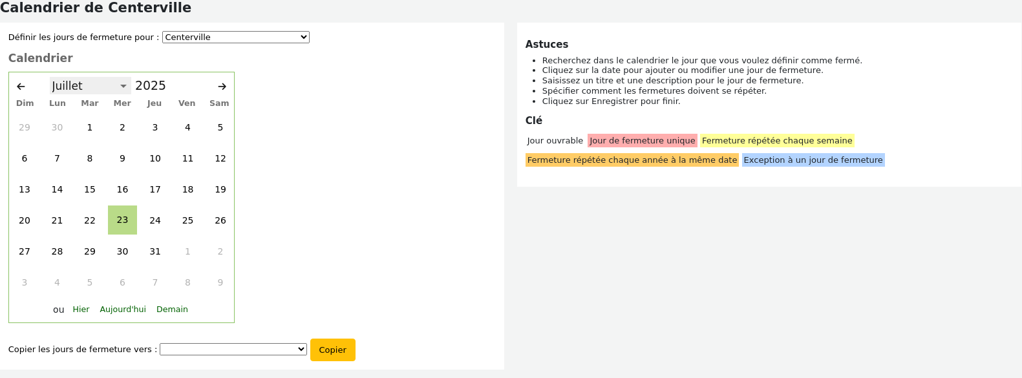This screenshot has height=378, width=1022.
Task: Click the yellow weekly repeated closure swatch
Action: (776, 141)
